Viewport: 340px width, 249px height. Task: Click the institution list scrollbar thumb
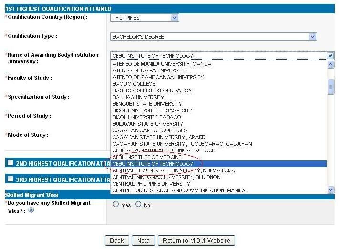coord(330,87)
